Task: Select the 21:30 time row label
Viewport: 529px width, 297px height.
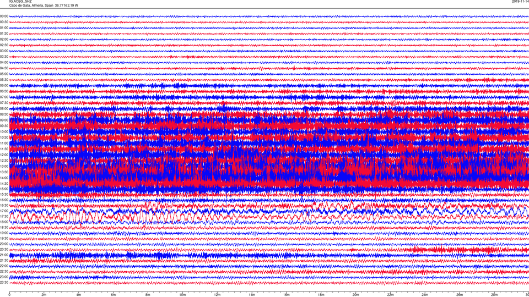Action: [4, 260]
